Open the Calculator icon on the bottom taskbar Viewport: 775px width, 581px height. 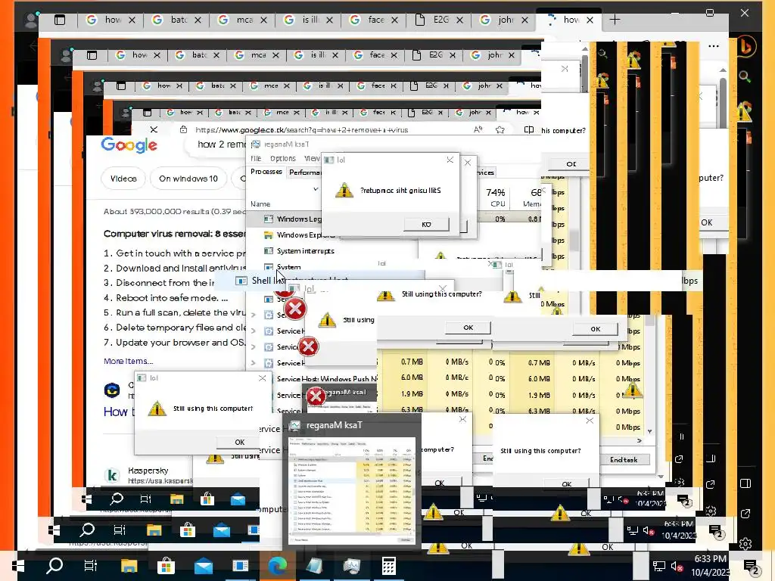click(x=388, y=566)
